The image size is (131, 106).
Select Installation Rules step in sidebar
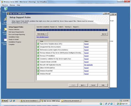point(14,37)
